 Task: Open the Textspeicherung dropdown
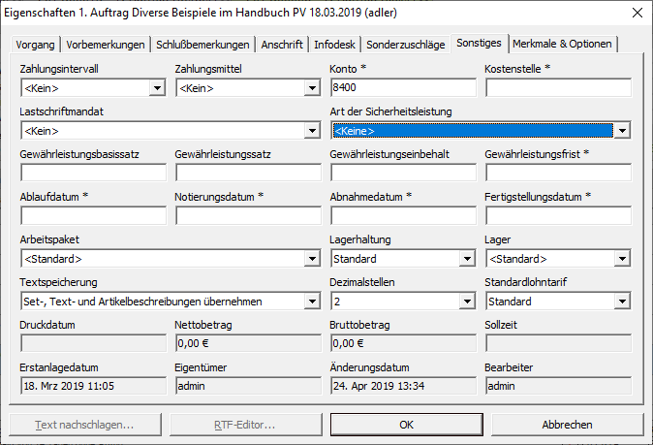312,302
